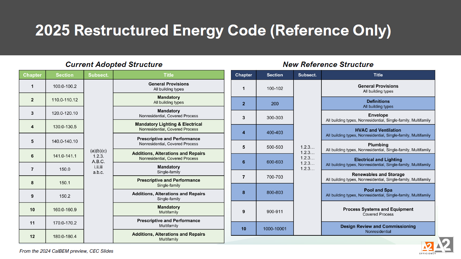This screenshot has width=461, height=259.
Task: Click the Definitions row in the right table
Action: coord(378,103)
